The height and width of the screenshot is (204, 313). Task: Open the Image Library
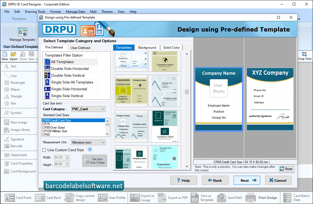tap(17, 130)
